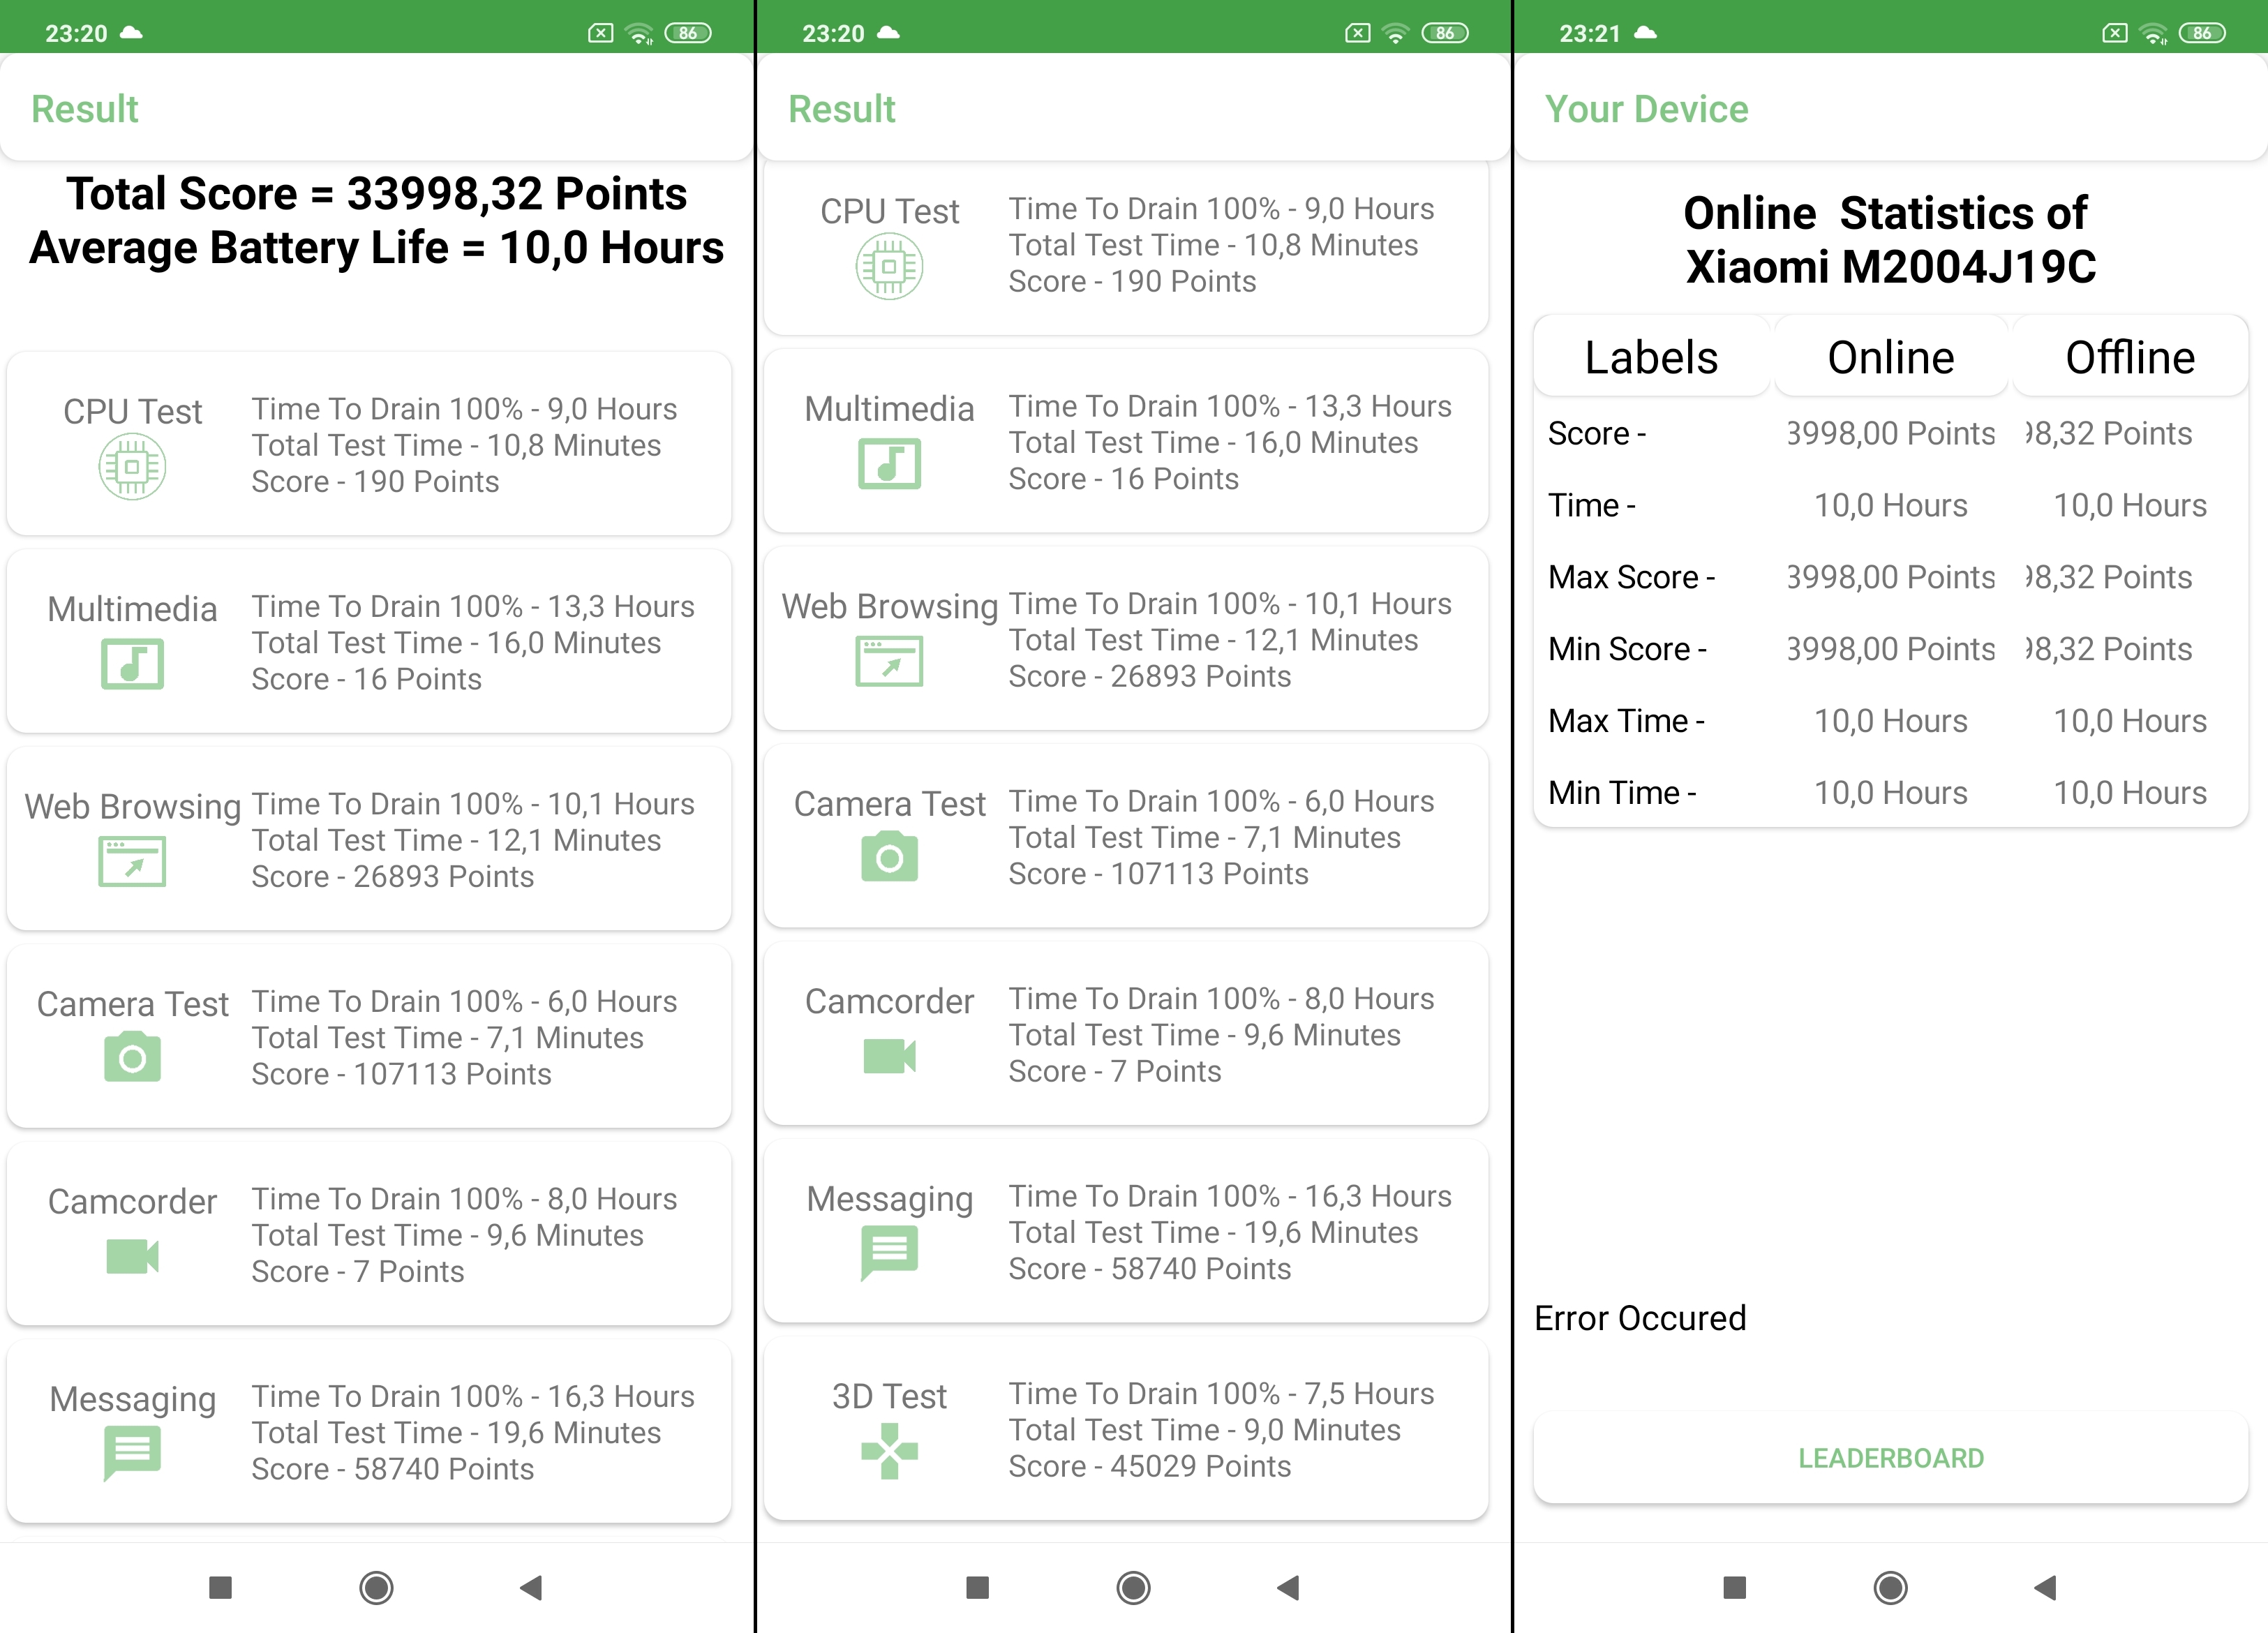Tap the 3D Test gamepad icon
2268x1633 pixels.
pyautogui.click(x=889, y=1450)
